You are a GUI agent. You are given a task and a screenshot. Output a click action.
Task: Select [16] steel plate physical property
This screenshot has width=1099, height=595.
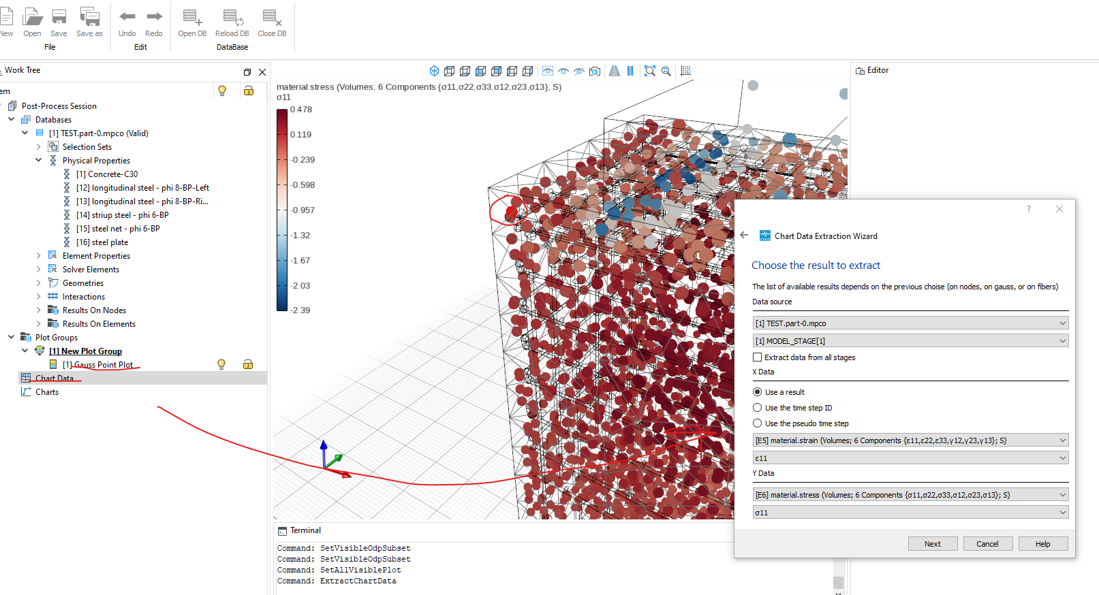click(x=102, y=242)
